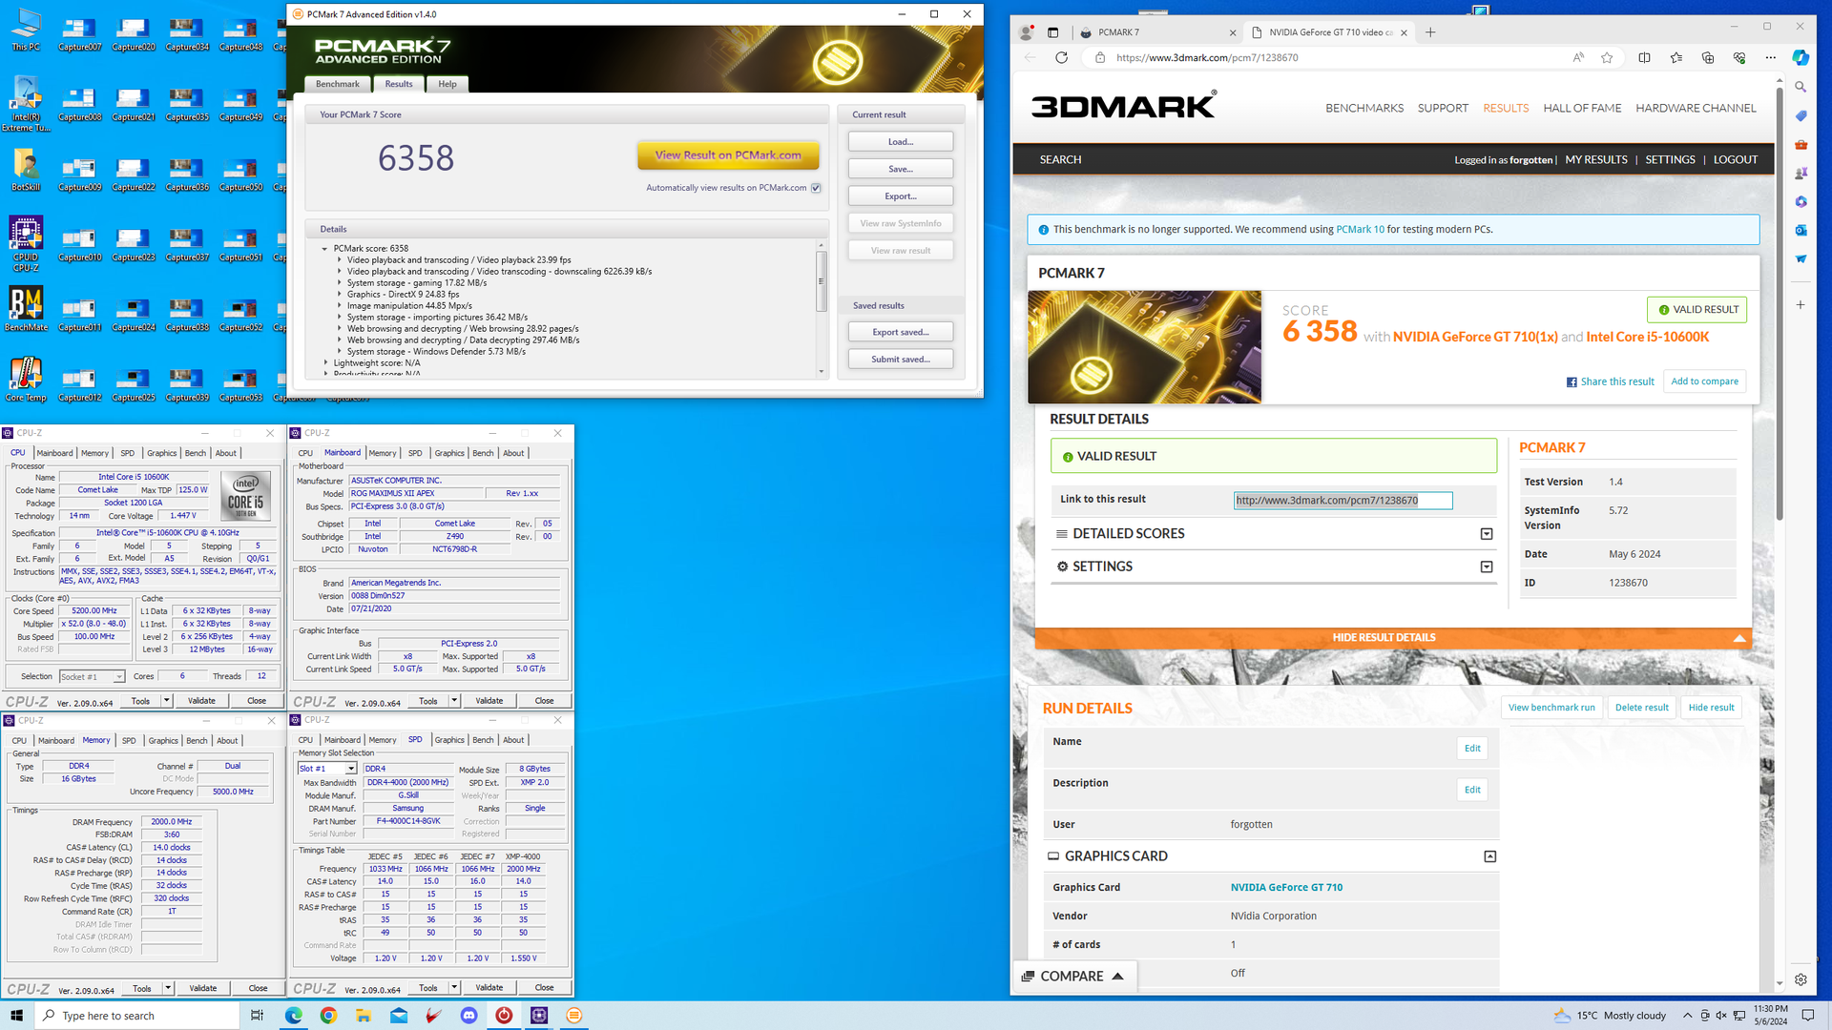
Task: Reload the 3DMark page in Edge
Action: pos(1061,57)
